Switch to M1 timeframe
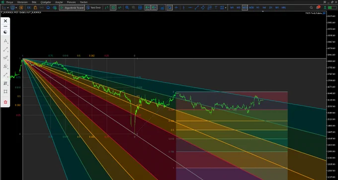Viewport: 338px width, 180px height. 232,7
